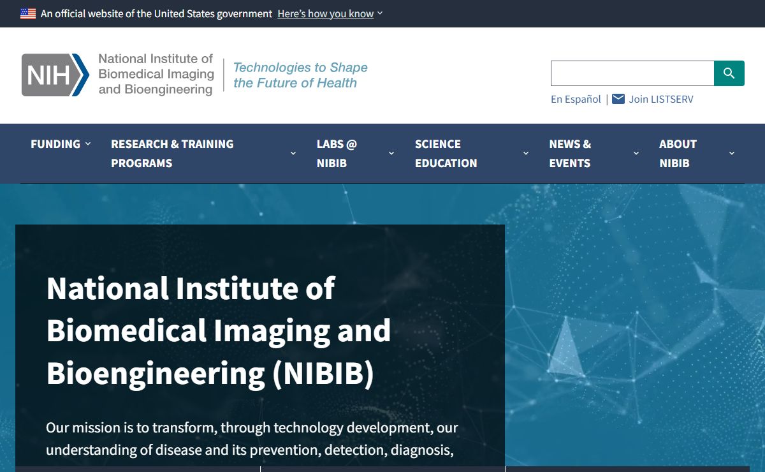This screenshot has width=765, height=472.
Task: Open News & Events menu
Action: coord(570,153)
